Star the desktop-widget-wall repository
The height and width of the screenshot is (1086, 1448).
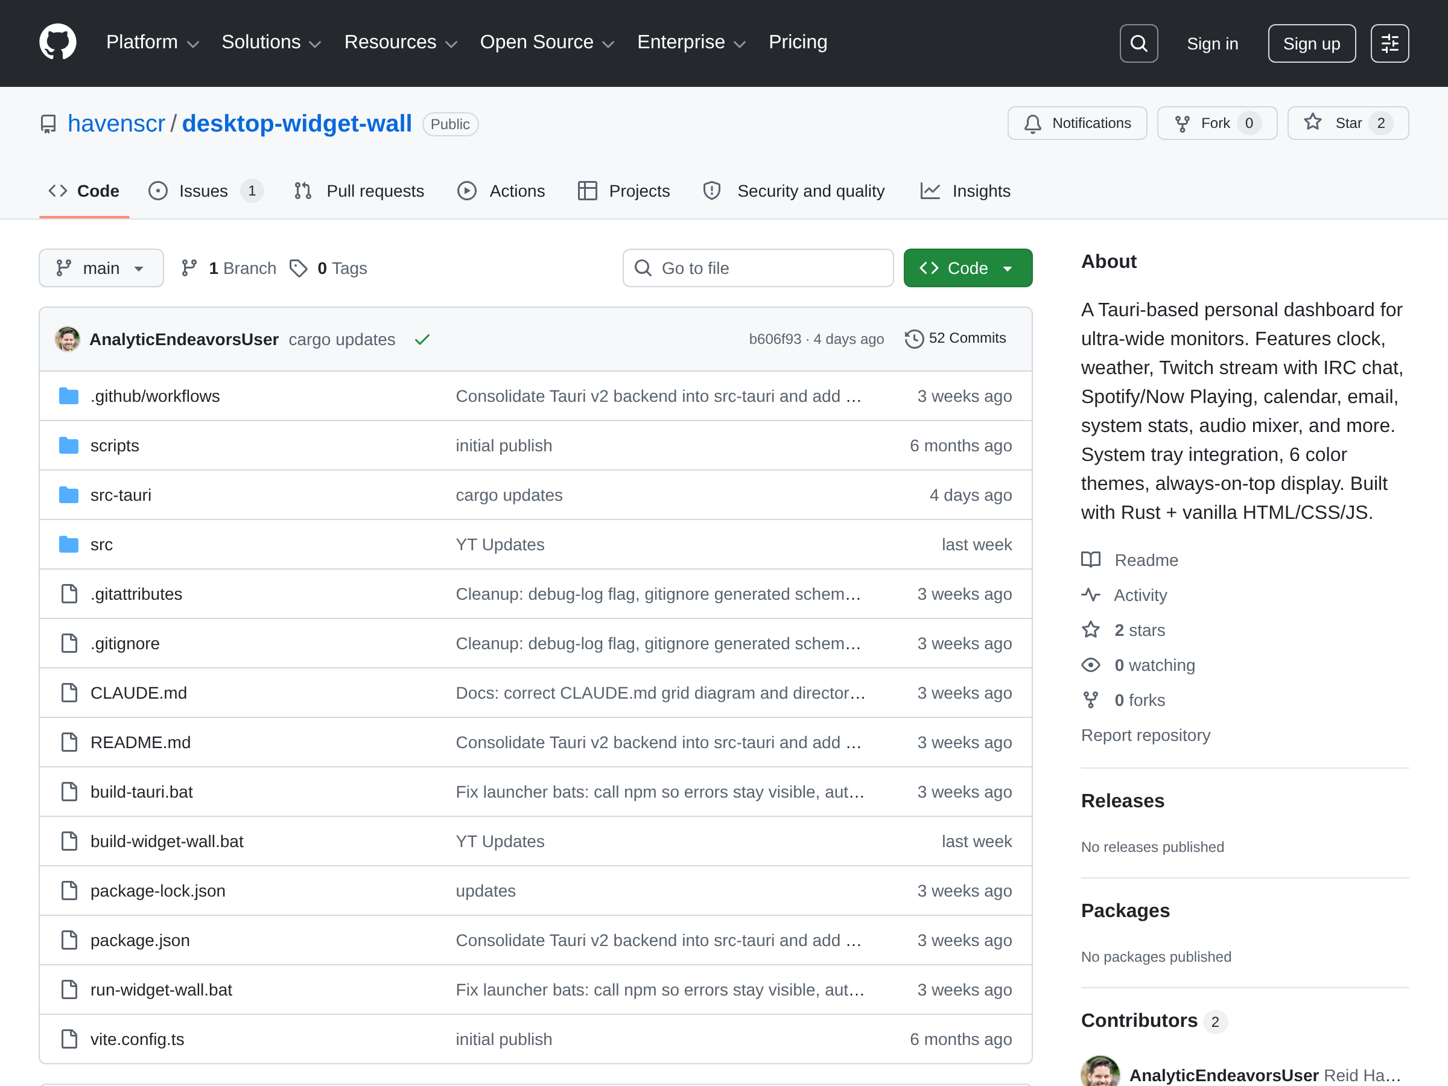point(1348,123)
